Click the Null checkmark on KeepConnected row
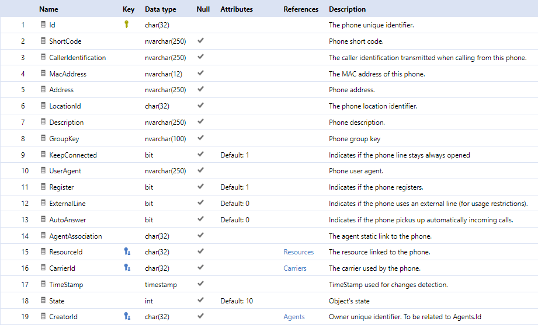The width and height of the screenshot is (538, 325). 201,154
